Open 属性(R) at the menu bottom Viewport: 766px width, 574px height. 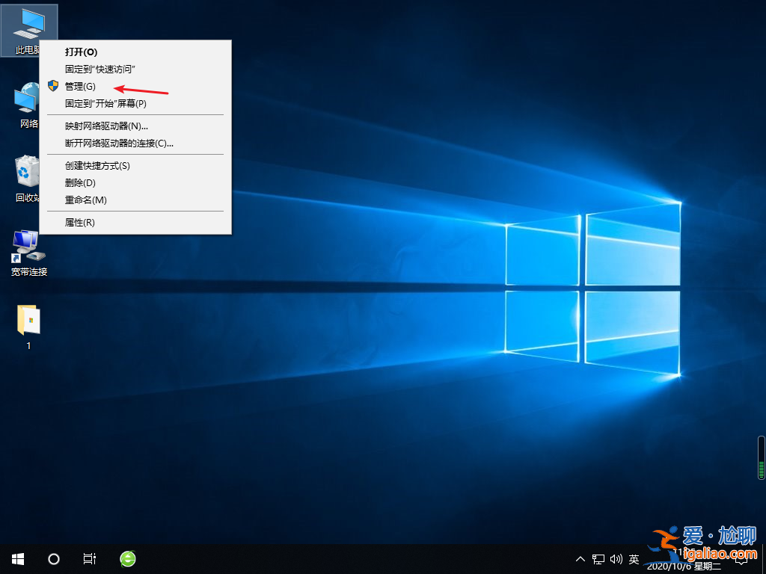[x=81, y=222]
